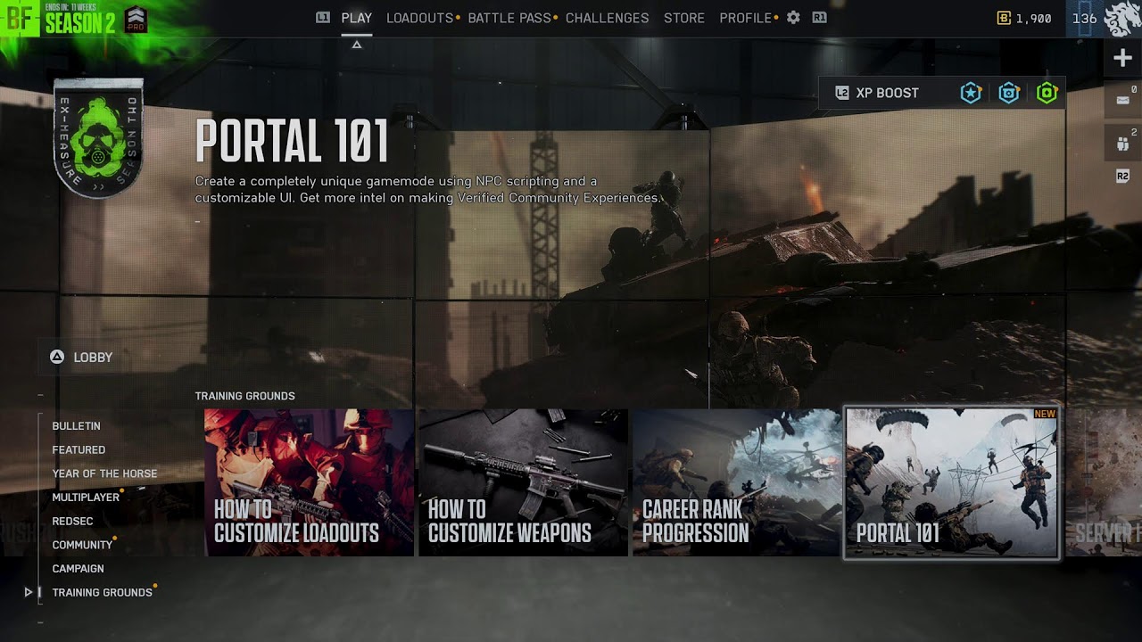Select Bulletin in the side list

[x=76, y=426]
